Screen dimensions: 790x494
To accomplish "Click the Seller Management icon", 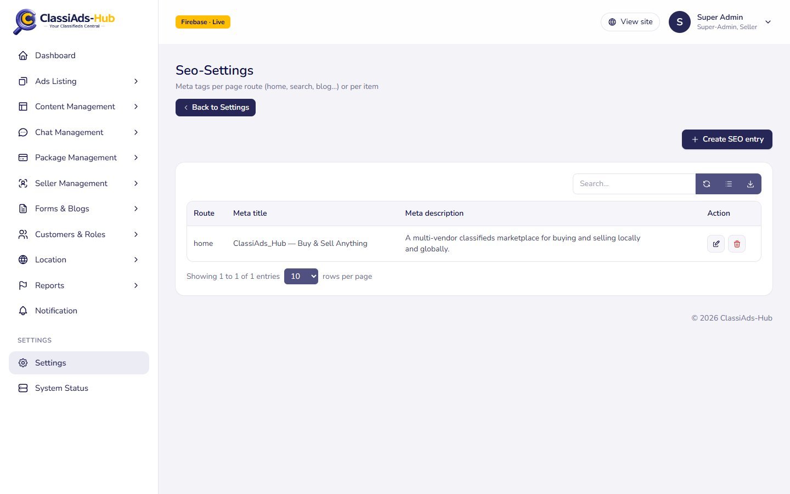I will [x=23, y=183].
